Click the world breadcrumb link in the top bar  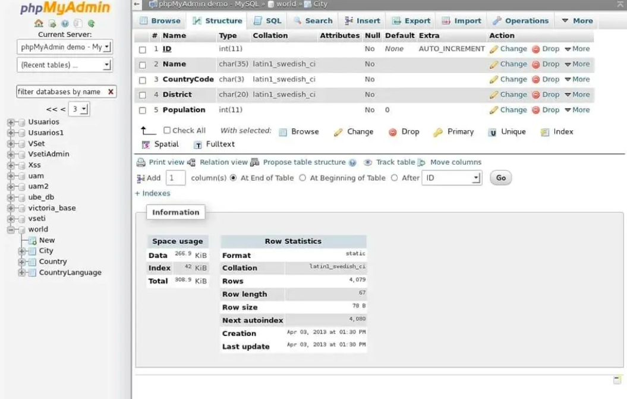coord(286,4)
